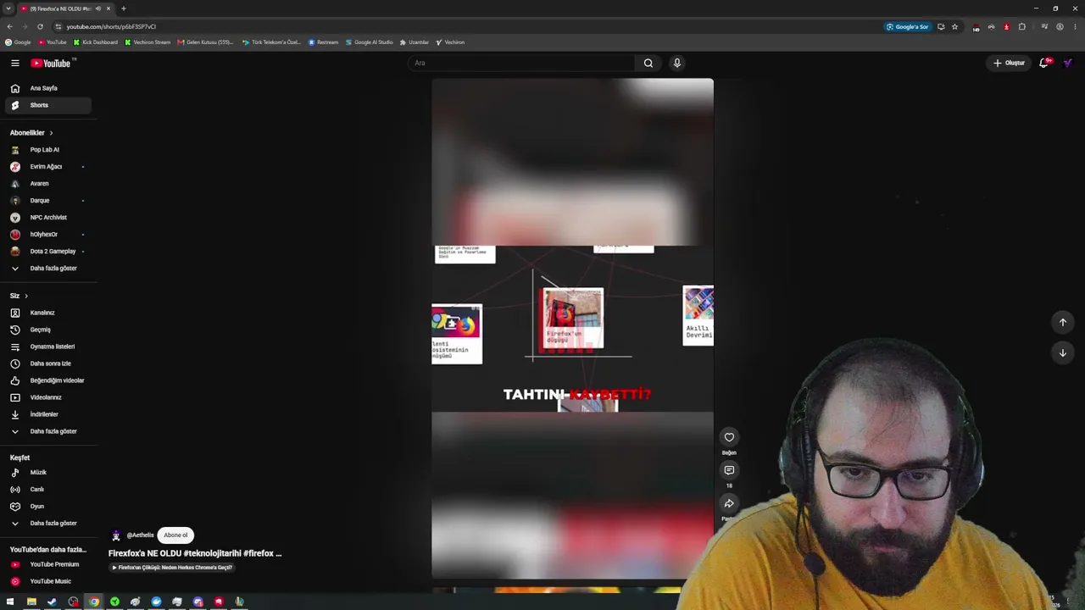Open the Dota 2 Gameplay channel

click(47, 252)
